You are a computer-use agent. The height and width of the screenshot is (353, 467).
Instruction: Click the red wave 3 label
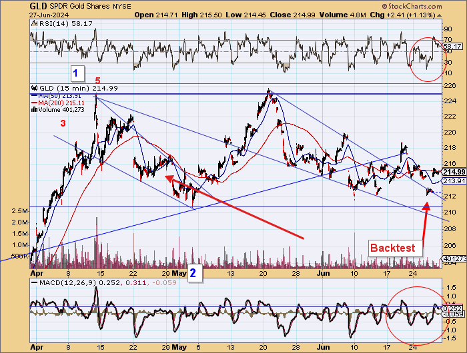[x=63, y=123]
